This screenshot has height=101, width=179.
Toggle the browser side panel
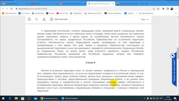pos(168,9)
